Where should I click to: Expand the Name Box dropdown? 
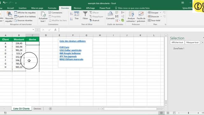point(33,30)
